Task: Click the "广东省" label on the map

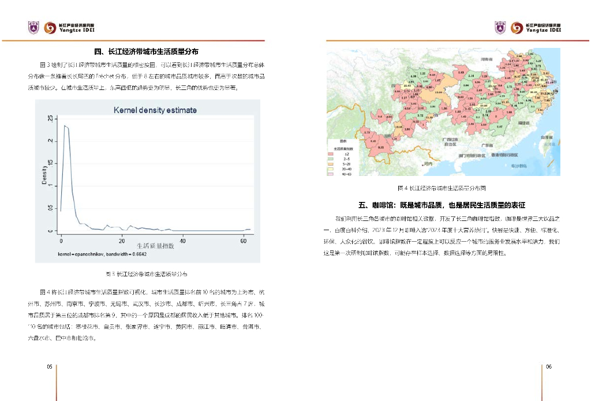Action: click(487, 145)
